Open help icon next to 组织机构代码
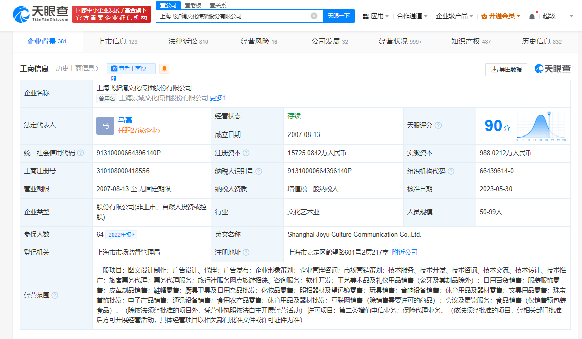 pyautogui.click(x=451, y=171)
